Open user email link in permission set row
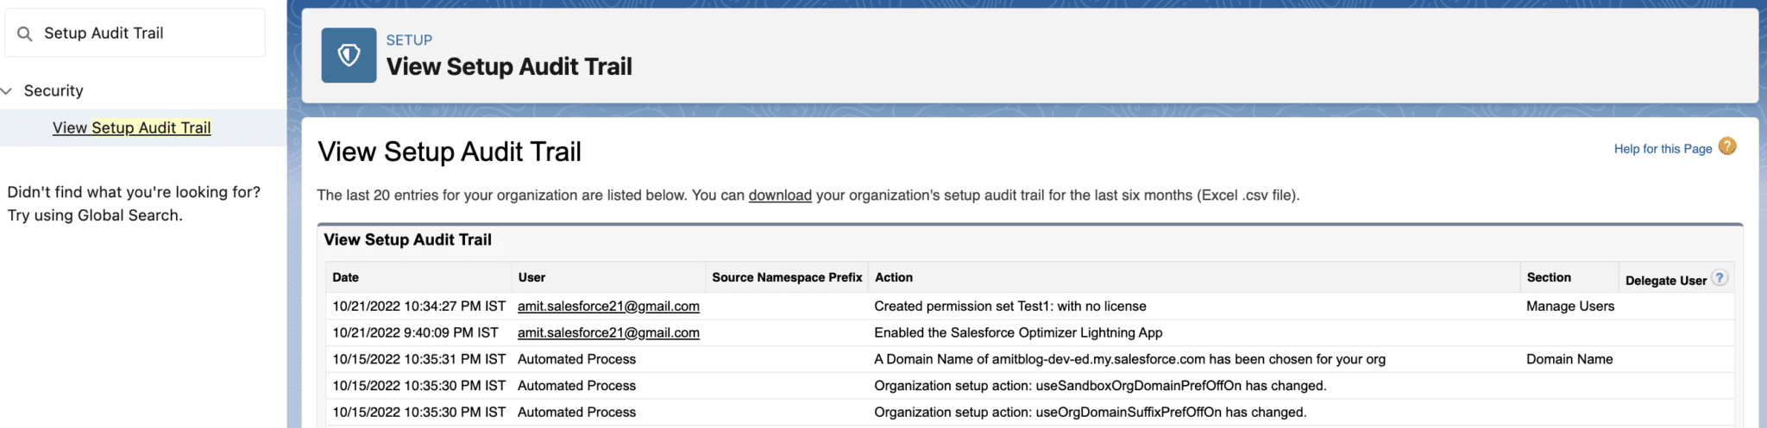1767x428 pixels. 608,307
